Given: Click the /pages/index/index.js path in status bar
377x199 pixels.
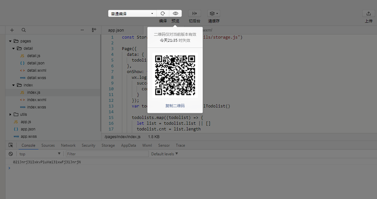Looking at the screenshot, I should [x=123, y=137].
